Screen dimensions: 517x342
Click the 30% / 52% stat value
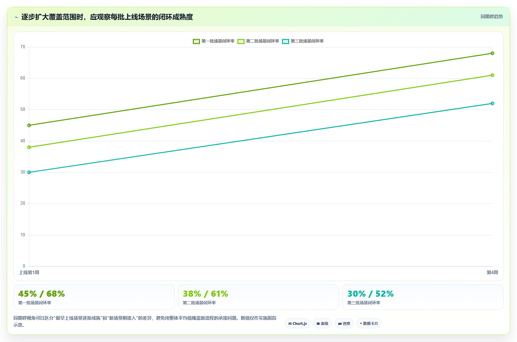(371, 294)
